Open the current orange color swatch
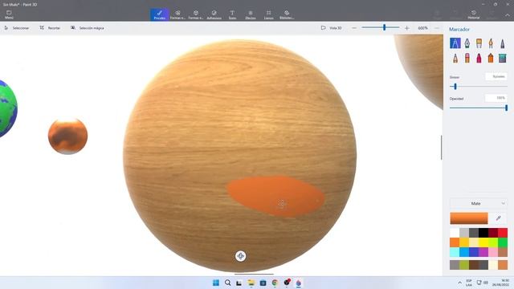 click(x=469, y=218)
